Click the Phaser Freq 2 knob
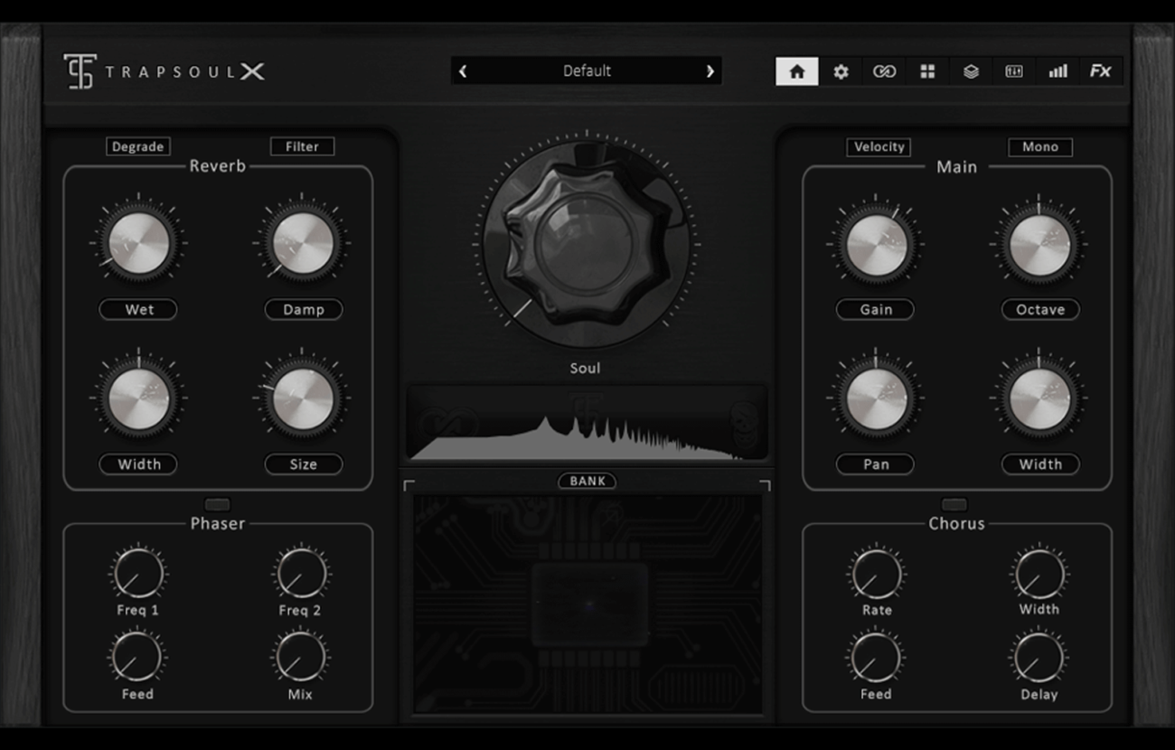Image resolution: width=1175 pixels, height=750 pixels. 302,574
